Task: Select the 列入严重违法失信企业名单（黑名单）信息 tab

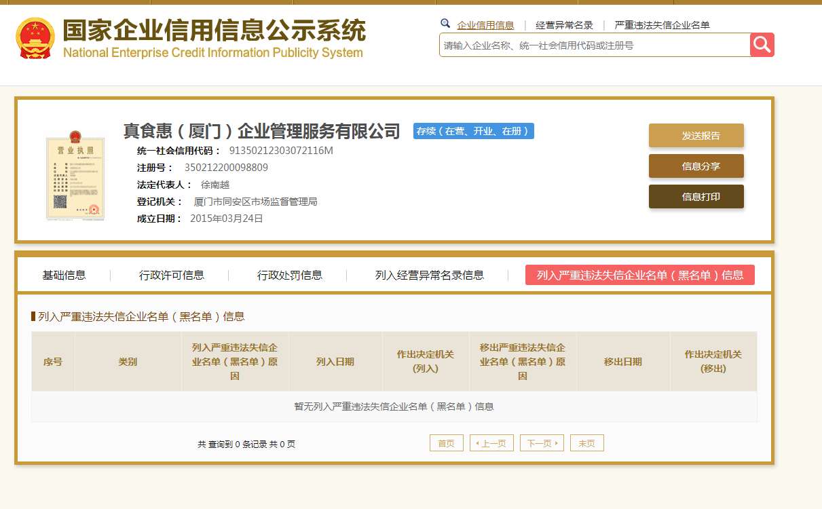Action: point(640,275)
